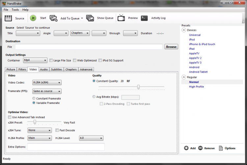Click the Show Queue icon

coord(90,18)
